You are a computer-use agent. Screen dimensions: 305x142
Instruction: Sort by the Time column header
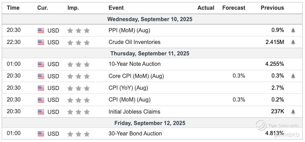[x=13, y=8]
